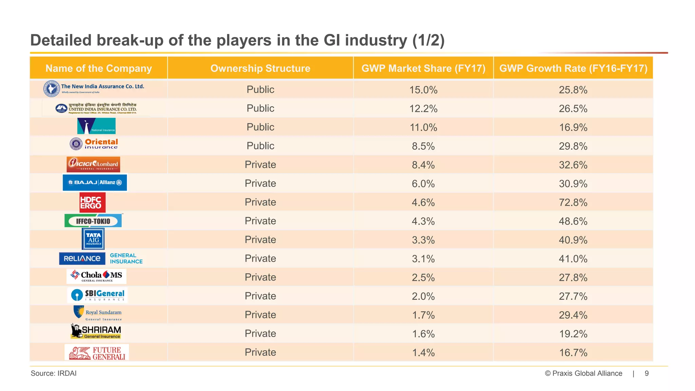This screenshot has height=391, width=695.
Task: Click the United India Insurance logo
Action: (96, 108)
